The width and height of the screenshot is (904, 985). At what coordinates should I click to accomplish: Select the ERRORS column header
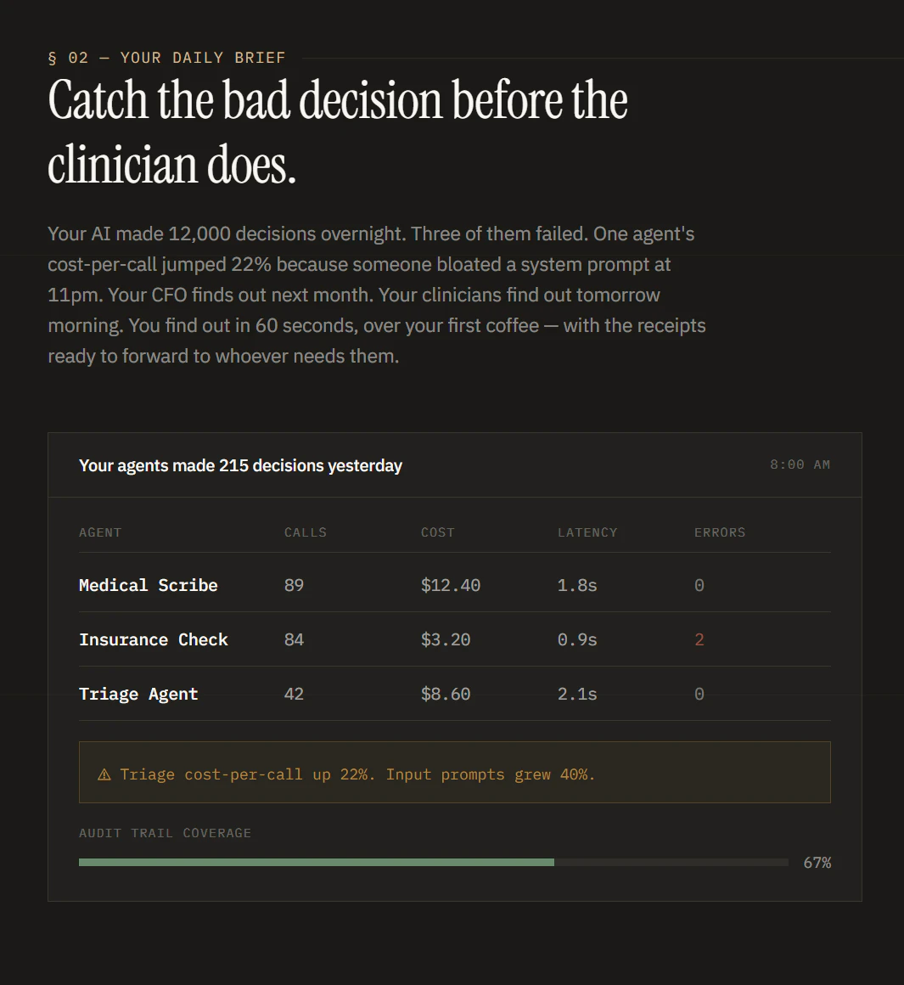(720, 532)
